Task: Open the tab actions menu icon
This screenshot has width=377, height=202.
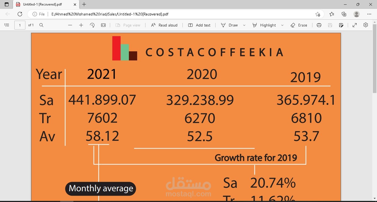Action: coord(7,4)
